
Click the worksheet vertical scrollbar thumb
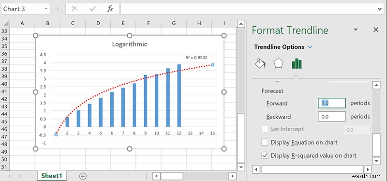point(241,137)
